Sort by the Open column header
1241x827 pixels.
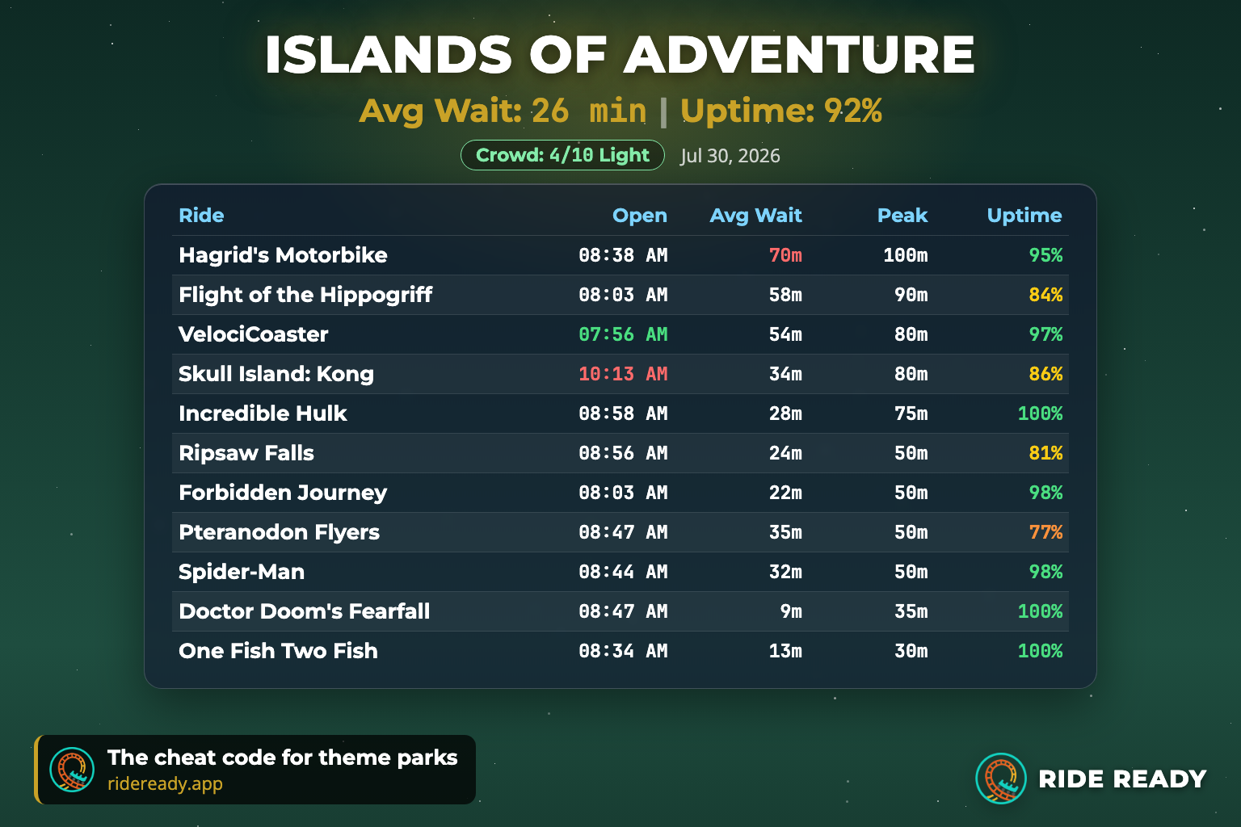click(640, 216)
